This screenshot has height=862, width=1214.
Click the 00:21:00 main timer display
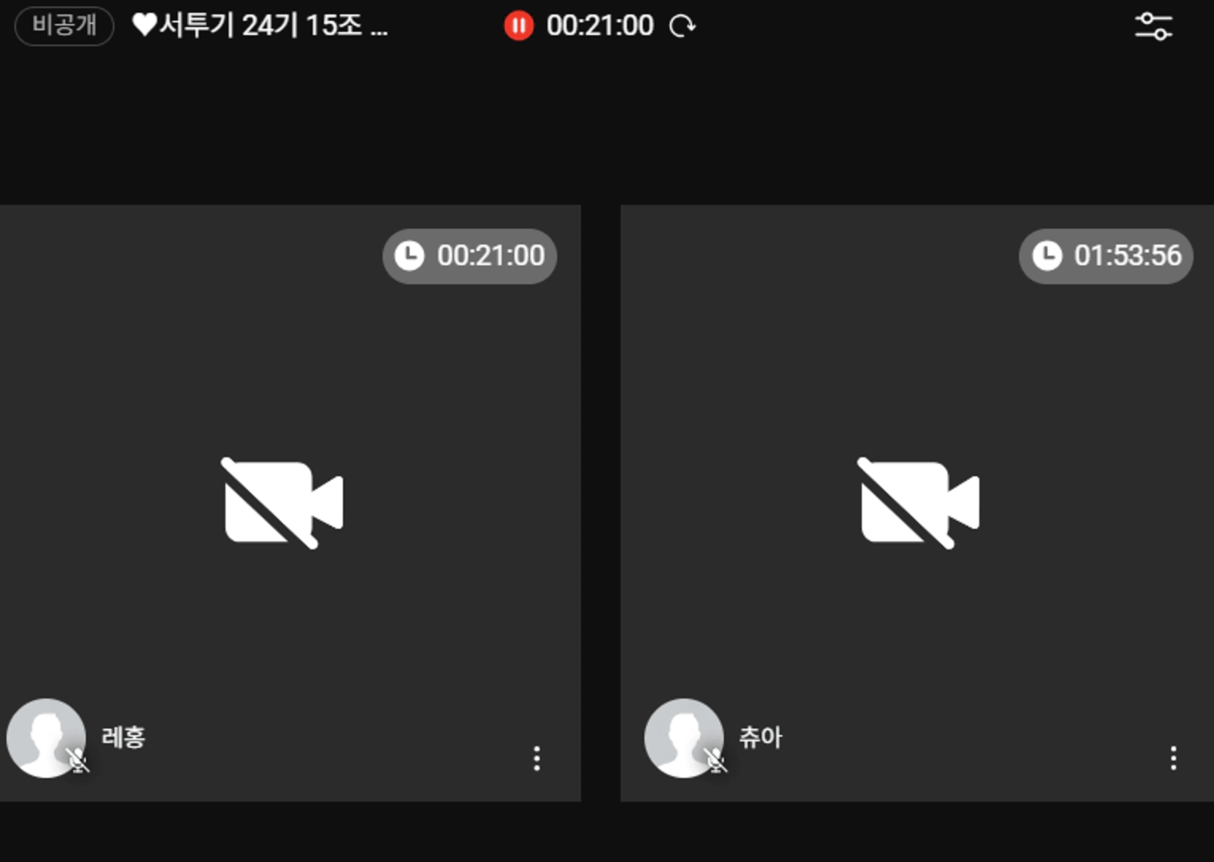pos(600,26)
